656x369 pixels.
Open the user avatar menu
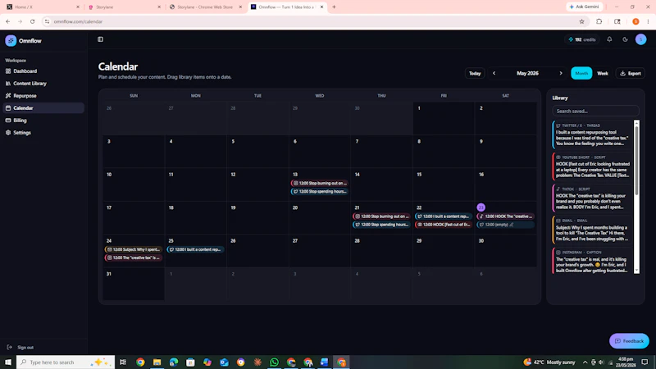pyautogui.click(x=640, y=39)
